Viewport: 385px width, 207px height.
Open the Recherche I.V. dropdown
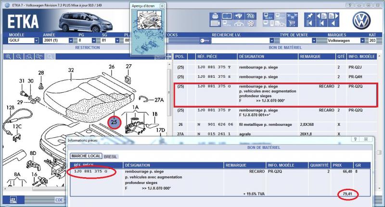[x=271, y=40]
